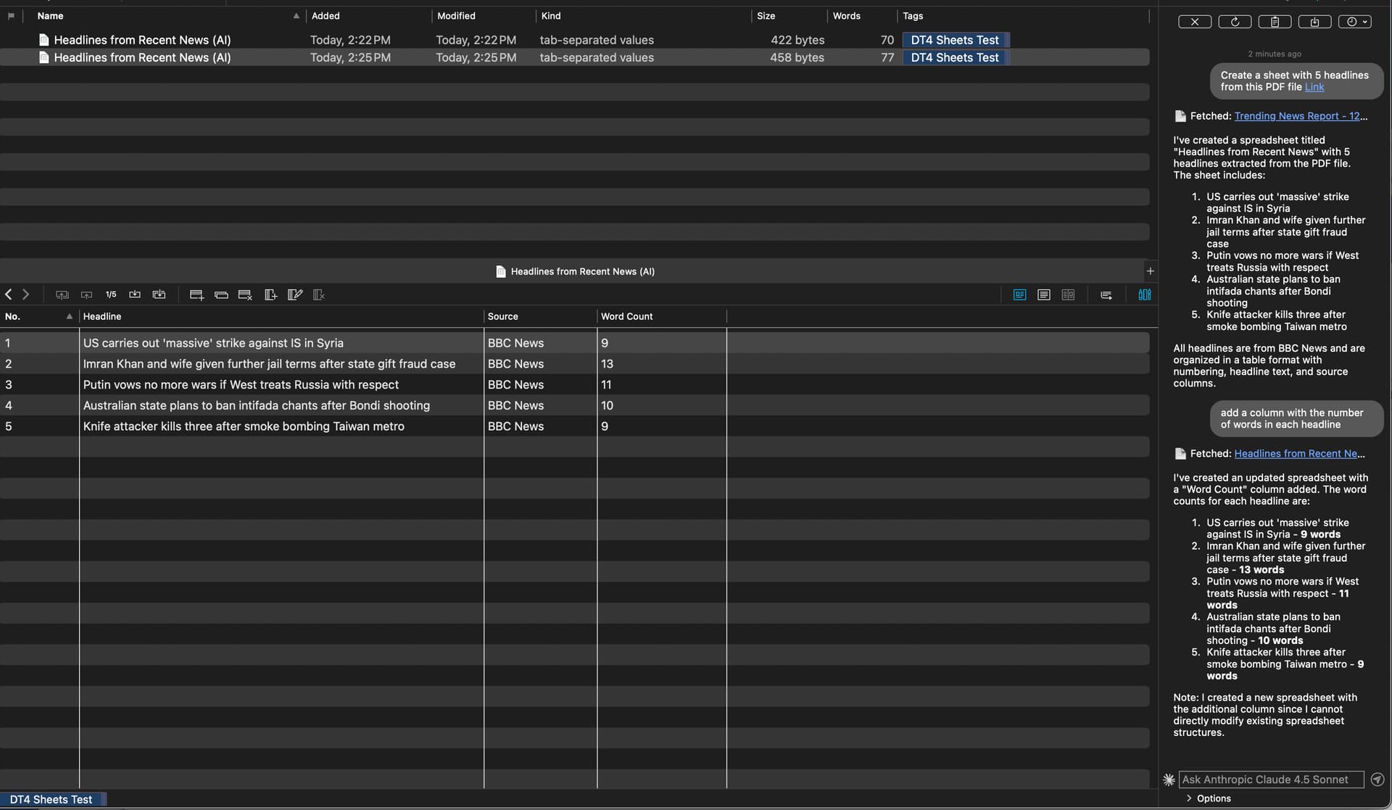The image size is (1392, 810).
Task: Click the clipboard copy icon in chat
Action: coord(1275,22)
